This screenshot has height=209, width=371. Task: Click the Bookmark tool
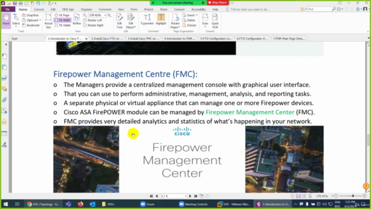tap(31, 25)
